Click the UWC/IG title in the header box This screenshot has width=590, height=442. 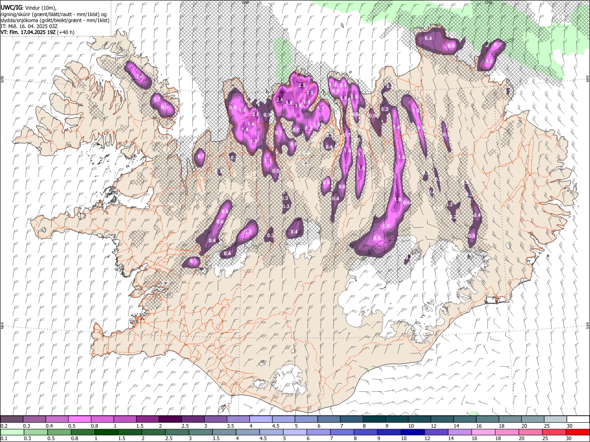point(12,7)
